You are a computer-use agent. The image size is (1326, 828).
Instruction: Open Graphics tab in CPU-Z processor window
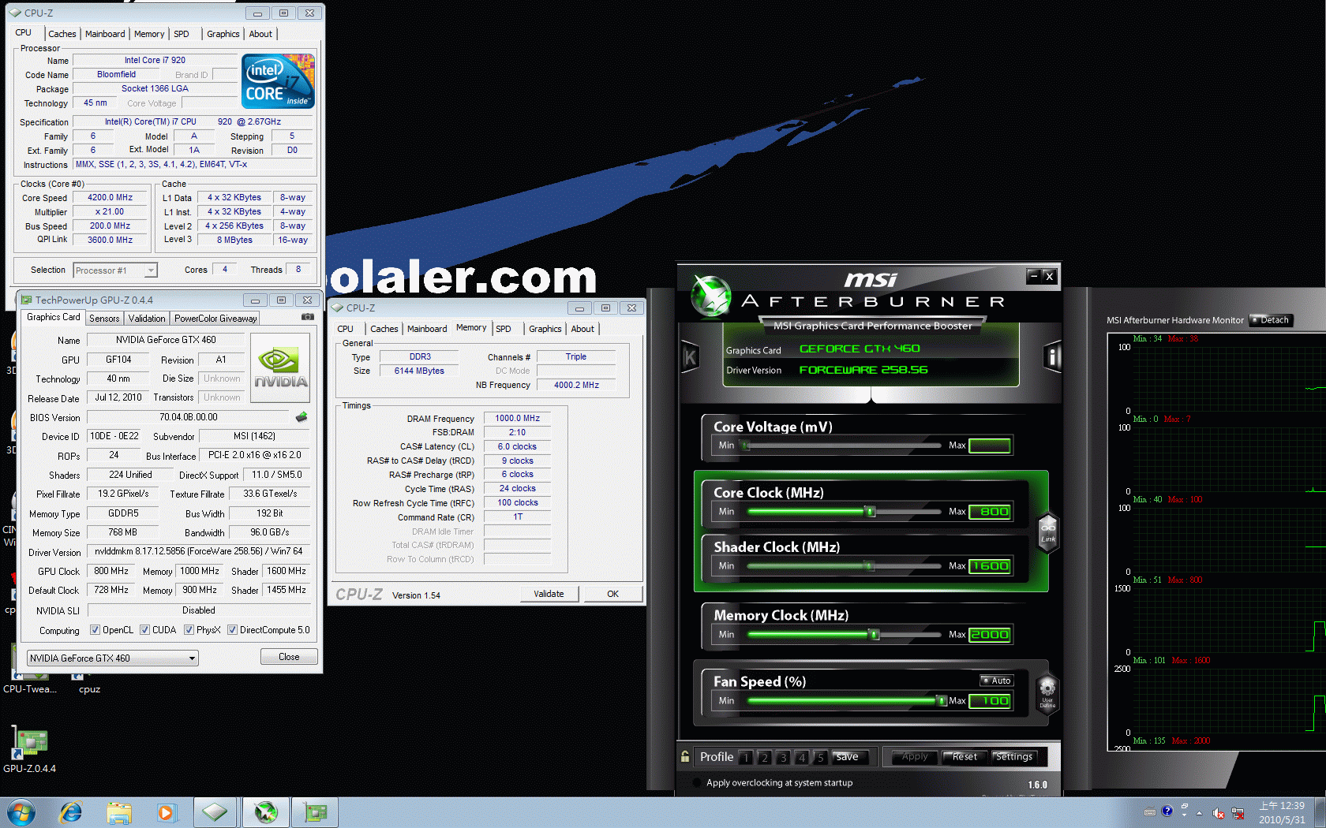[223, 34]
